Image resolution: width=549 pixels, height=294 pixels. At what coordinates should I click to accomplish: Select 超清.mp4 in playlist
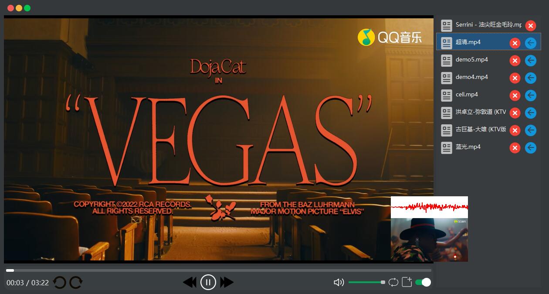[x=488, y=42]
